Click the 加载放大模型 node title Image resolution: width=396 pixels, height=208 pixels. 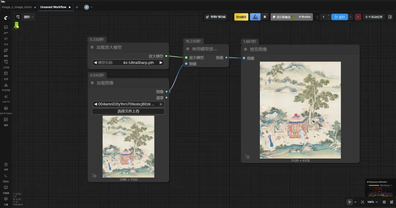point(109,47)
